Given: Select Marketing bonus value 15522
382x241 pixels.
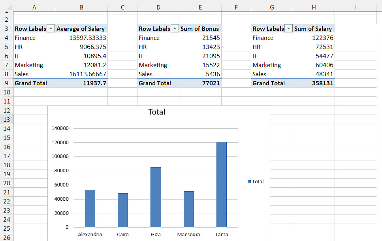Looking at the screenshot, I should tap(200, 65).
